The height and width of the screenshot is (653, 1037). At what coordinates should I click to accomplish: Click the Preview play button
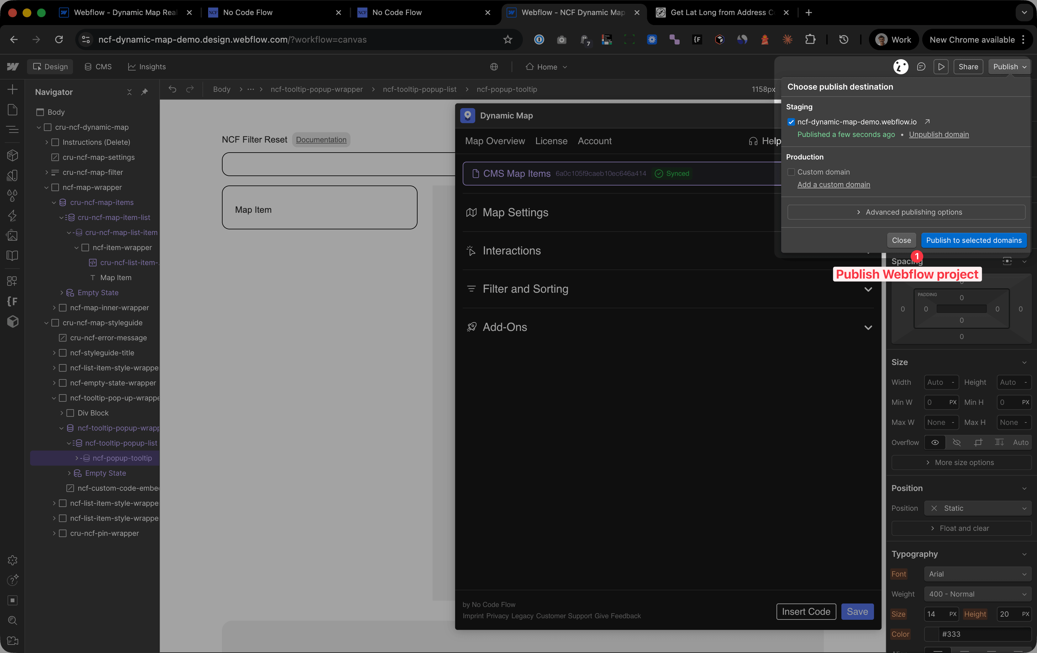click(x=941, y=67)
